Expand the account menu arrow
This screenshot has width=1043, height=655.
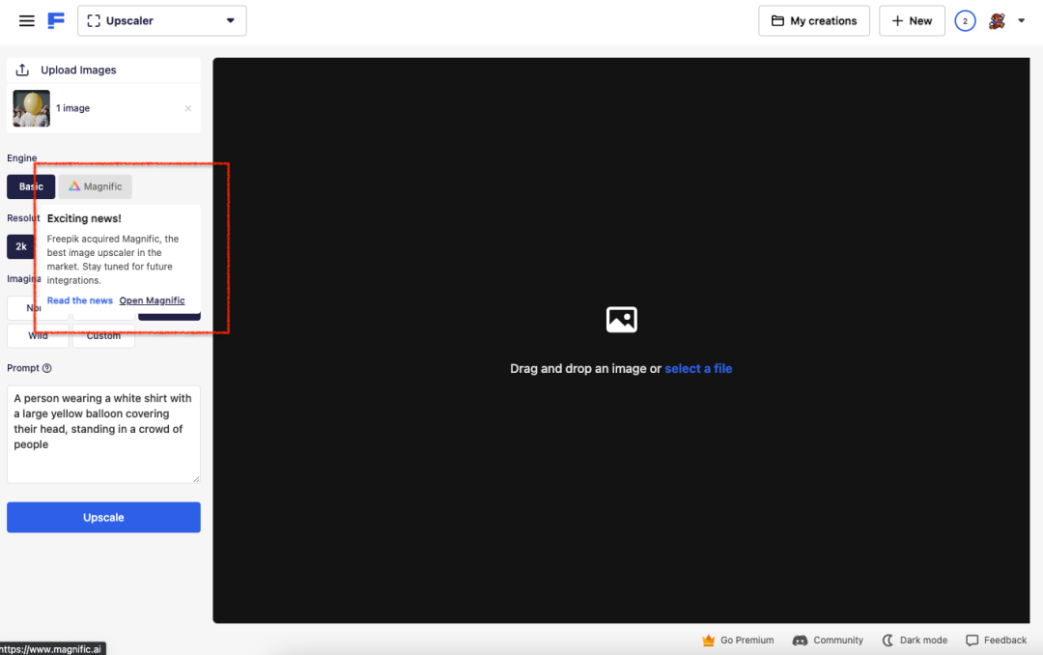click(1021, 20)
